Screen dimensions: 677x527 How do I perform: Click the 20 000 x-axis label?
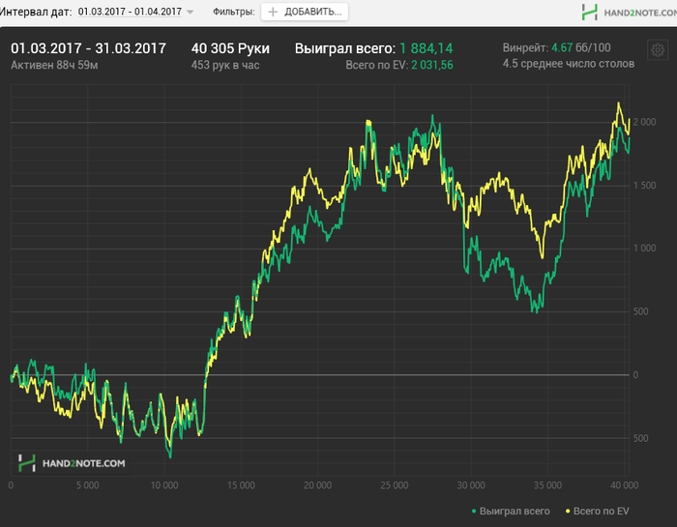tap(318, 485)
